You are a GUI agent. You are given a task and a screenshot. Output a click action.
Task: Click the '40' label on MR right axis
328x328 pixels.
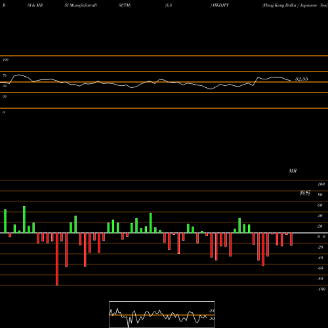(319, 216)
